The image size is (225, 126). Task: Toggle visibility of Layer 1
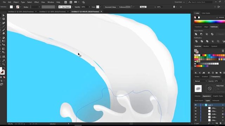point(195,105)
